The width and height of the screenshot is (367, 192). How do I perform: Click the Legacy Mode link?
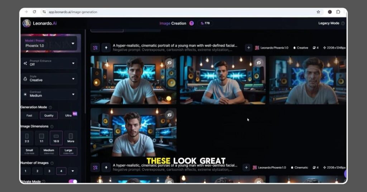click(329, 23)
